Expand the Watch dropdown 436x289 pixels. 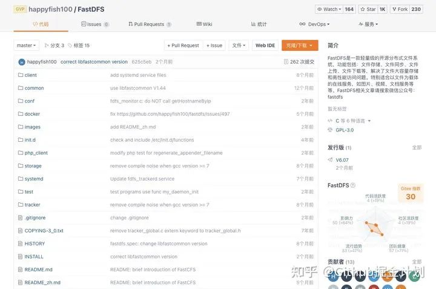(329, 9)
